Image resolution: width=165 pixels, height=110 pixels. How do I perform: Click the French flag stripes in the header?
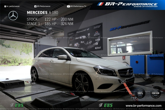coord(100,4)
